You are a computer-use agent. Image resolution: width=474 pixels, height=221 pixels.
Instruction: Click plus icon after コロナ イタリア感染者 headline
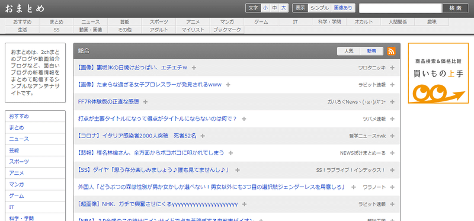point(203,136)
